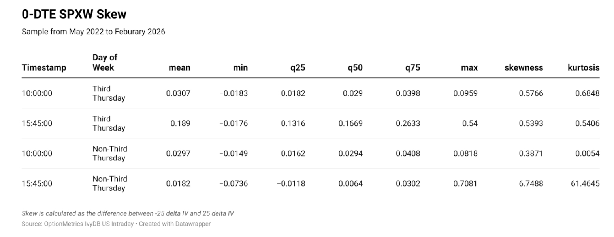Screen dimensions: 614x237
Task: Click the Timestamp column header
Action: [44, 67]
